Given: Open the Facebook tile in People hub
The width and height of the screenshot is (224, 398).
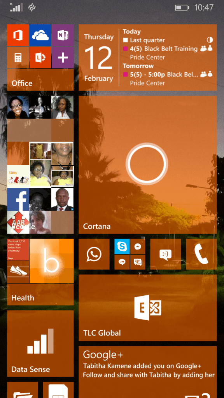Looking at the screenshot, I should (x=18, y=199).
